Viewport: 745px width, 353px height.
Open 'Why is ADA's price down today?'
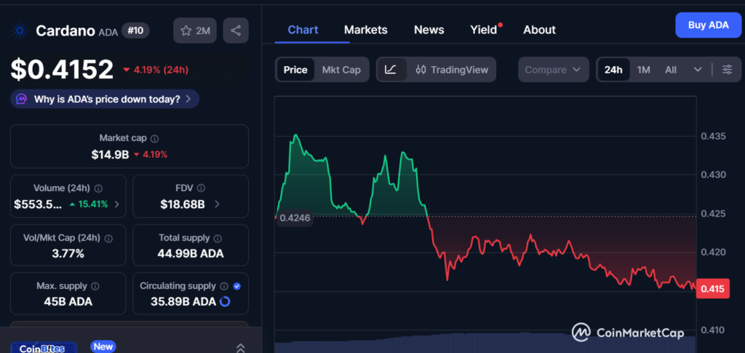(x=105, y=99)
